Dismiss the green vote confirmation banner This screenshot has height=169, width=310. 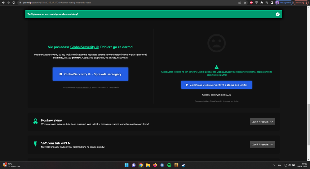(x=277, y=14)
